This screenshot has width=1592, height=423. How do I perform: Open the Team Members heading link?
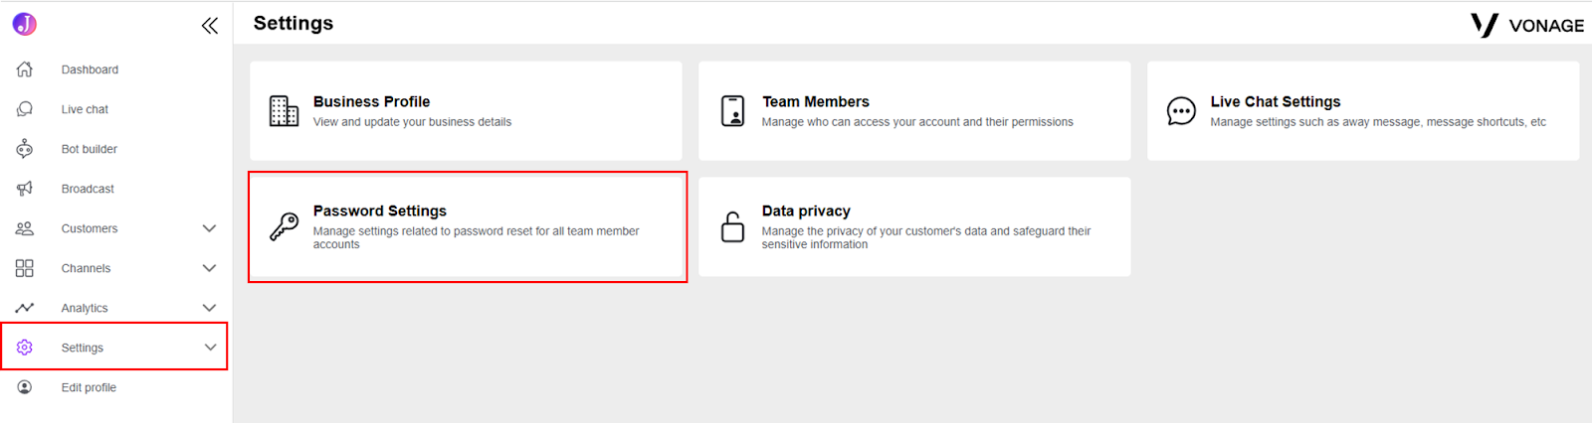(x=816, y=101)
